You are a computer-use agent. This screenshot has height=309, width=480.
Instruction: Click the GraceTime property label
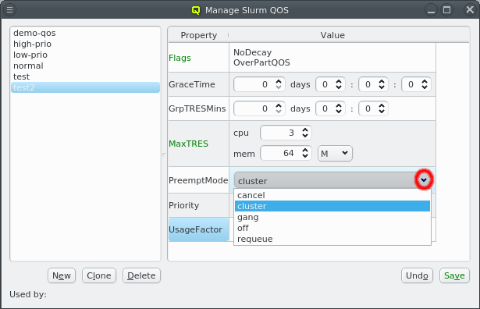coord(192,84)
